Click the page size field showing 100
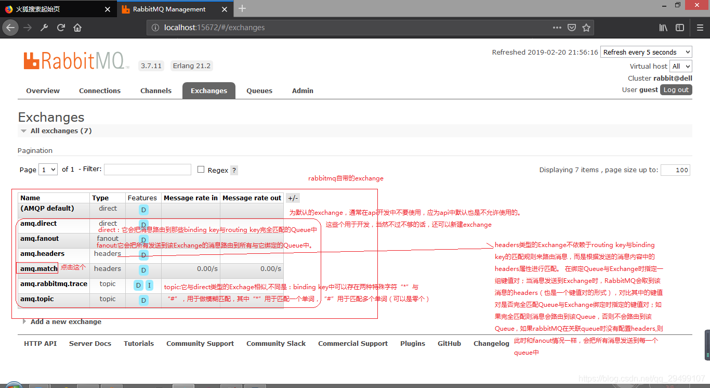 pos(675,170)
